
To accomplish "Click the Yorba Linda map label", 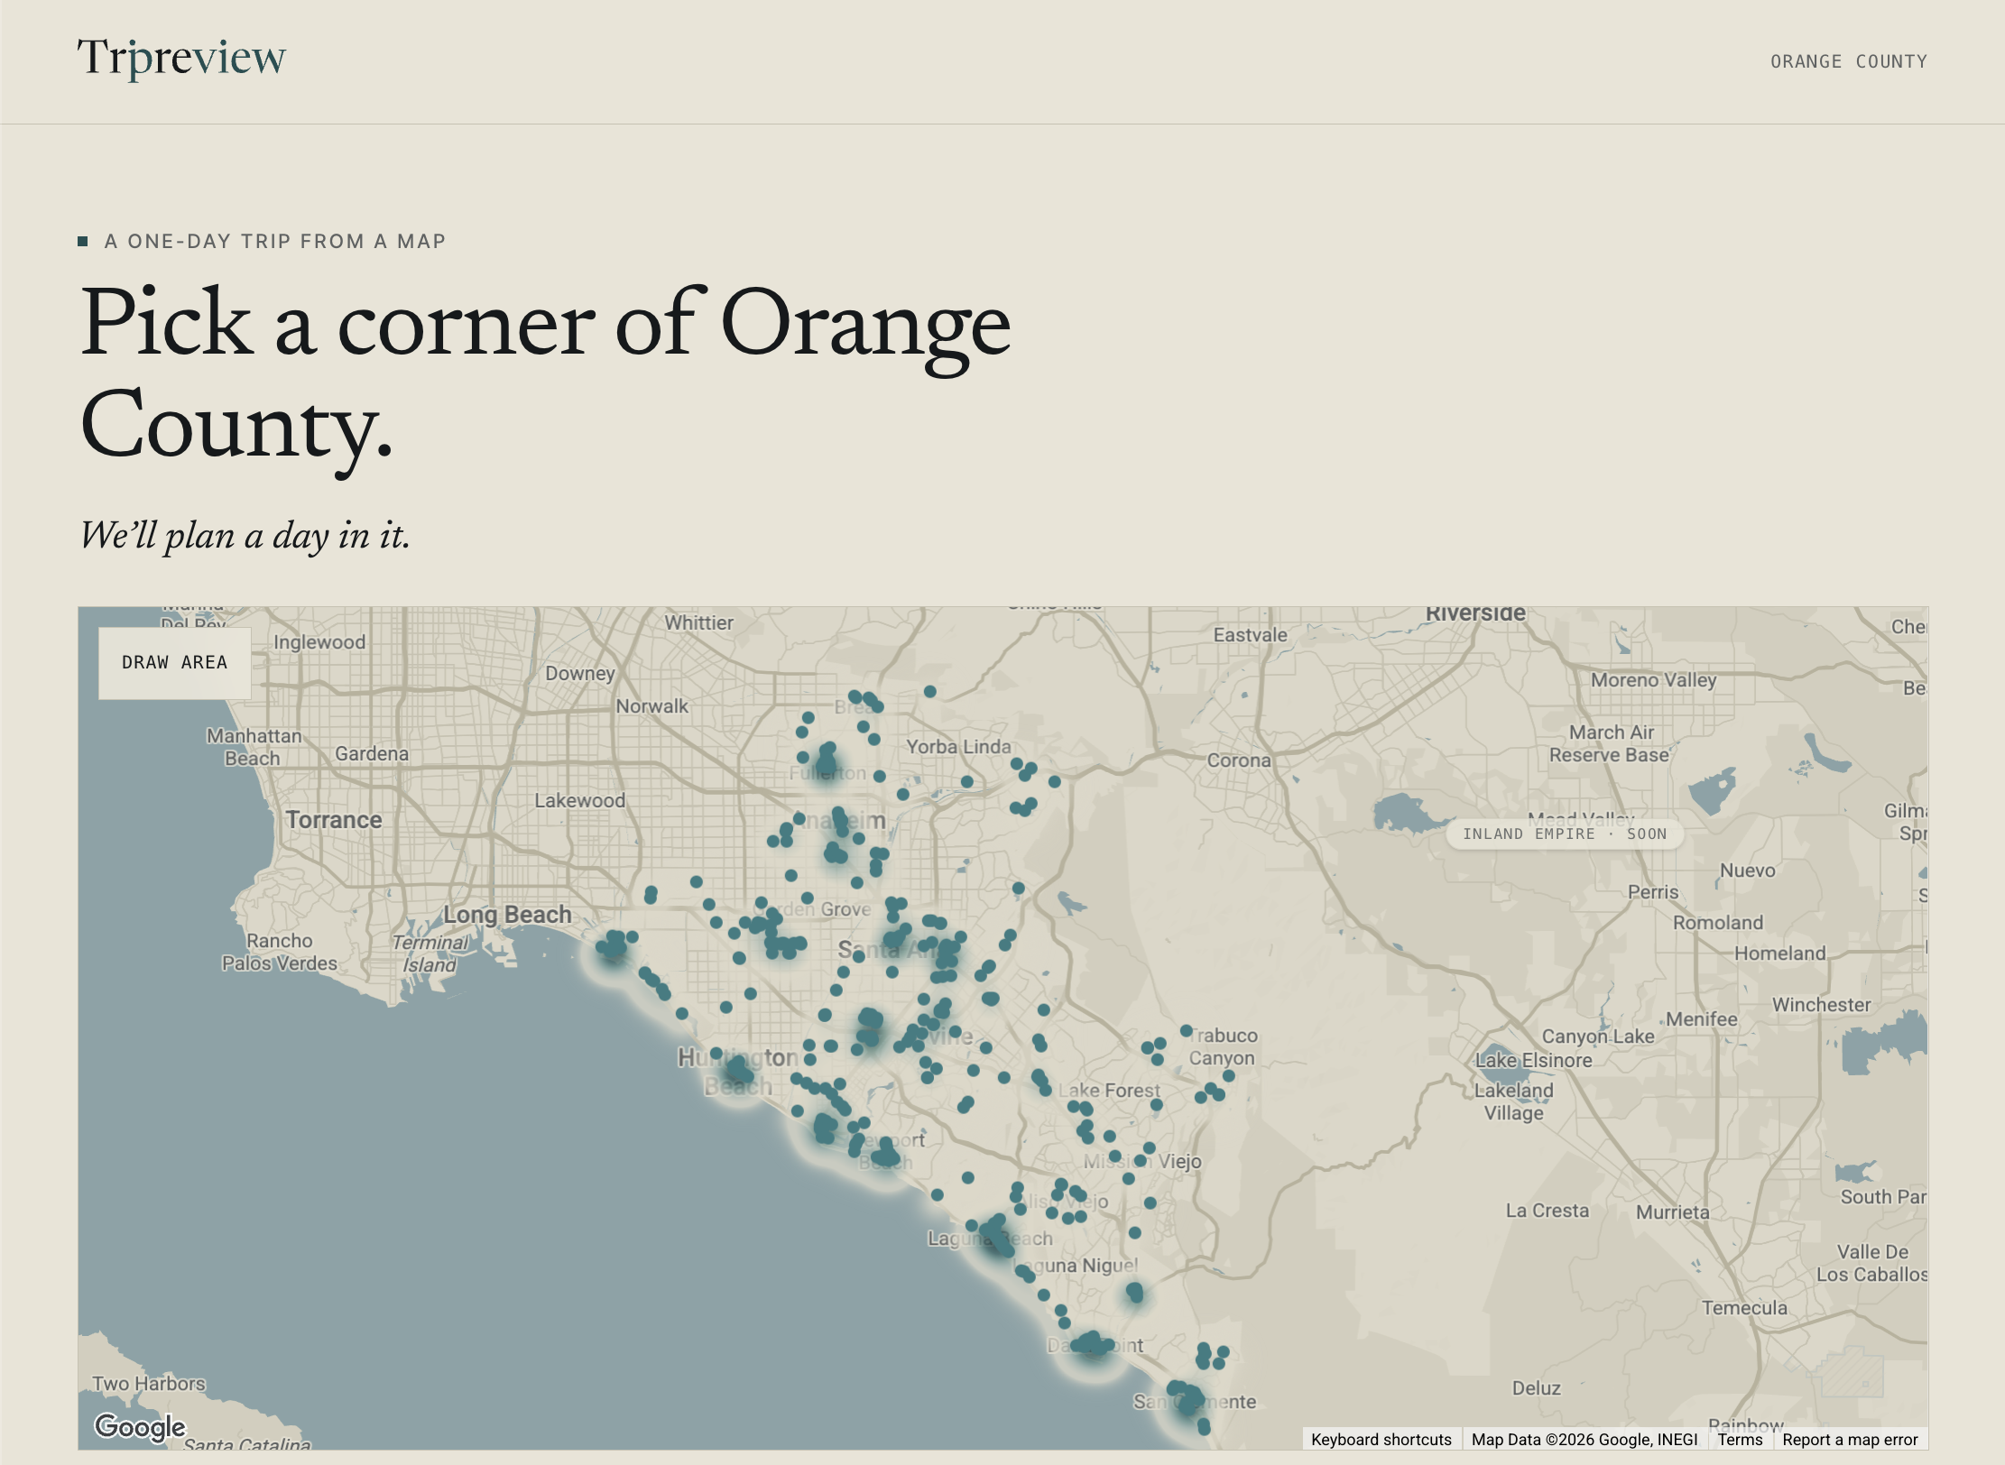I will click(x=958, y=747).
